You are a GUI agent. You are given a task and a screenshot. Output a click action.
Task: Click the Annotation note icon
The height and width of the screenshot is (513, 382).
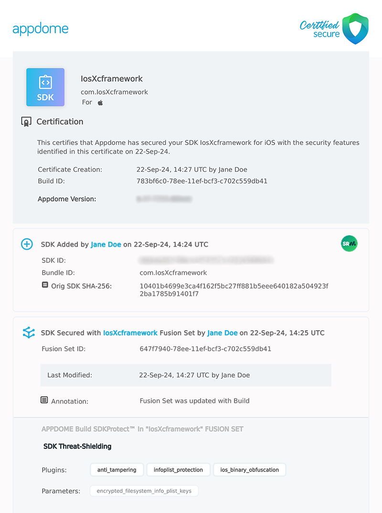point(44,400)
